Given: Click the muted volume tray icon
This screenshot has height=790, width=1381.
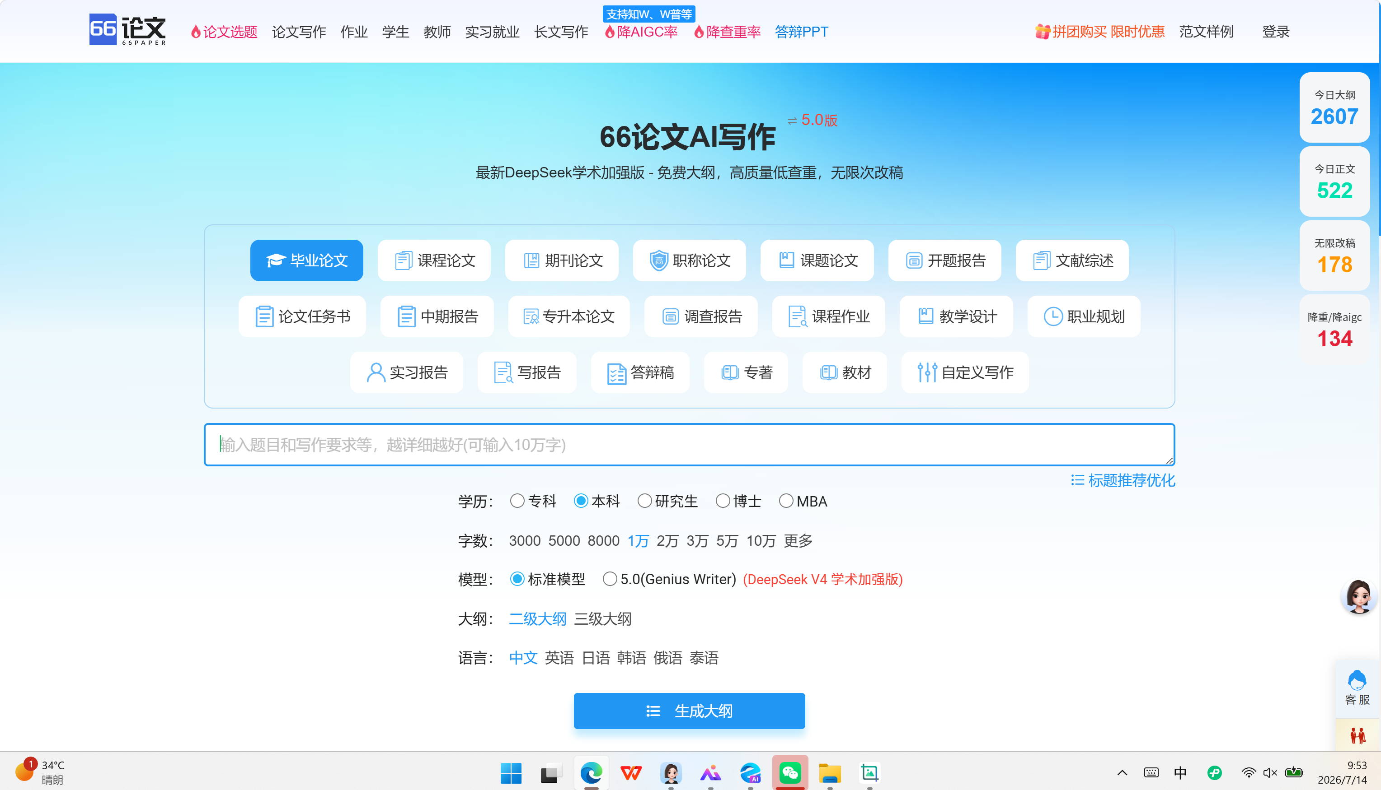Looking at the screenshot, I should point(1270,773).
